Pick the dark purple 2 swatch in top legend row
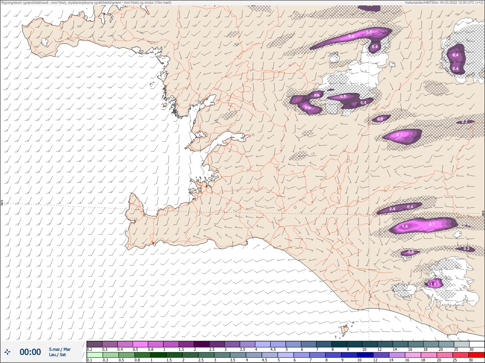Screen dimensions: 485x363 (202, 344)
